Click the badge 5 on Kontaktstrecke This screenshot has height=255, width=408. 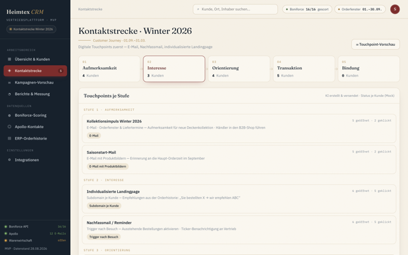pyautogui.click(x=61, y=71)
